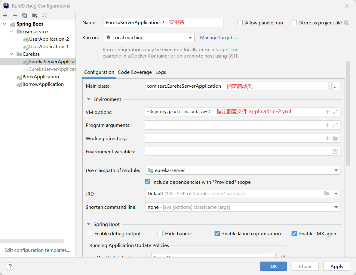Click the Apply button
This screenshot has height=275, width=356.
point(336,266)
